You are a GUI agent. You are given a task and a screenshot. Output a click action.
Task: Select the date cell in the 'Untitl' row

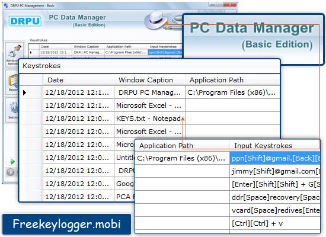pos(78,158)
